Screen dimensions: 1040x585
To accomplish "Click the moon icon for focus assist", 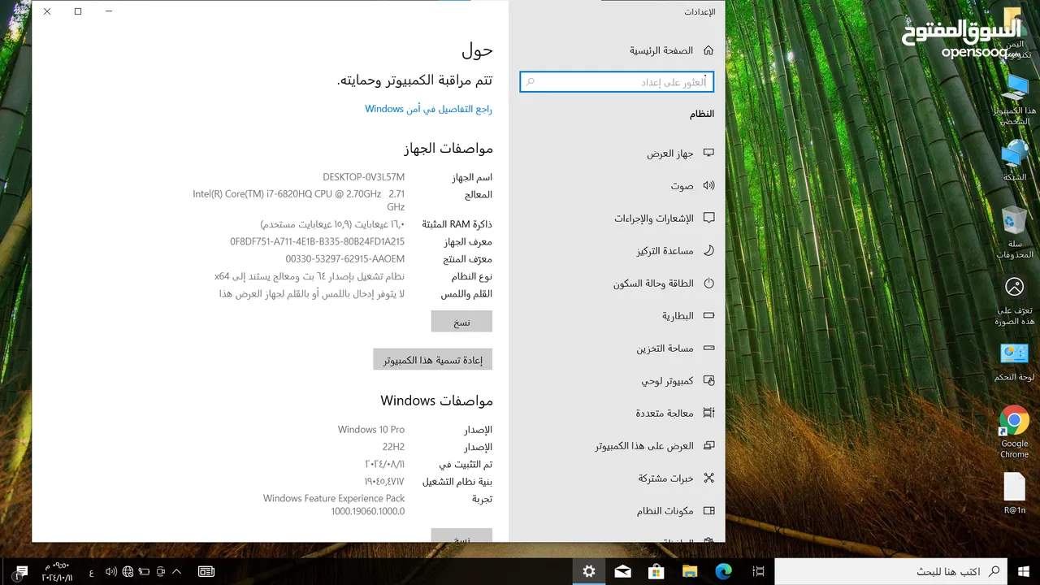I will pyautogui.click(x=708, y=250).
